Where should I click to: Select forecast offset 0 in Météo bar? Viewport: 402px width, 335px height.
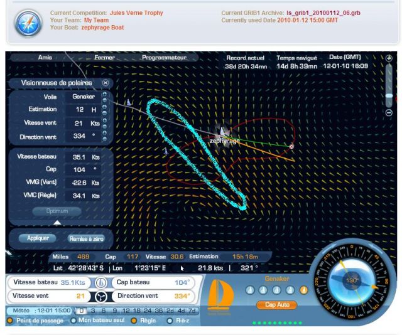point(81,311)
